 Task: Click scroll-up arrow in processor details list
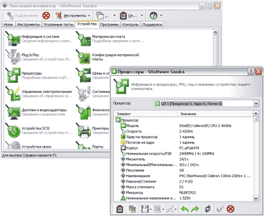[256, 114]
